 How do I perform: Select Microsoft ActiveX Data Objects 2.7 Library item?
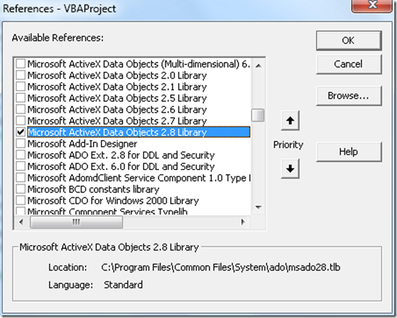[x=117, y=121]
